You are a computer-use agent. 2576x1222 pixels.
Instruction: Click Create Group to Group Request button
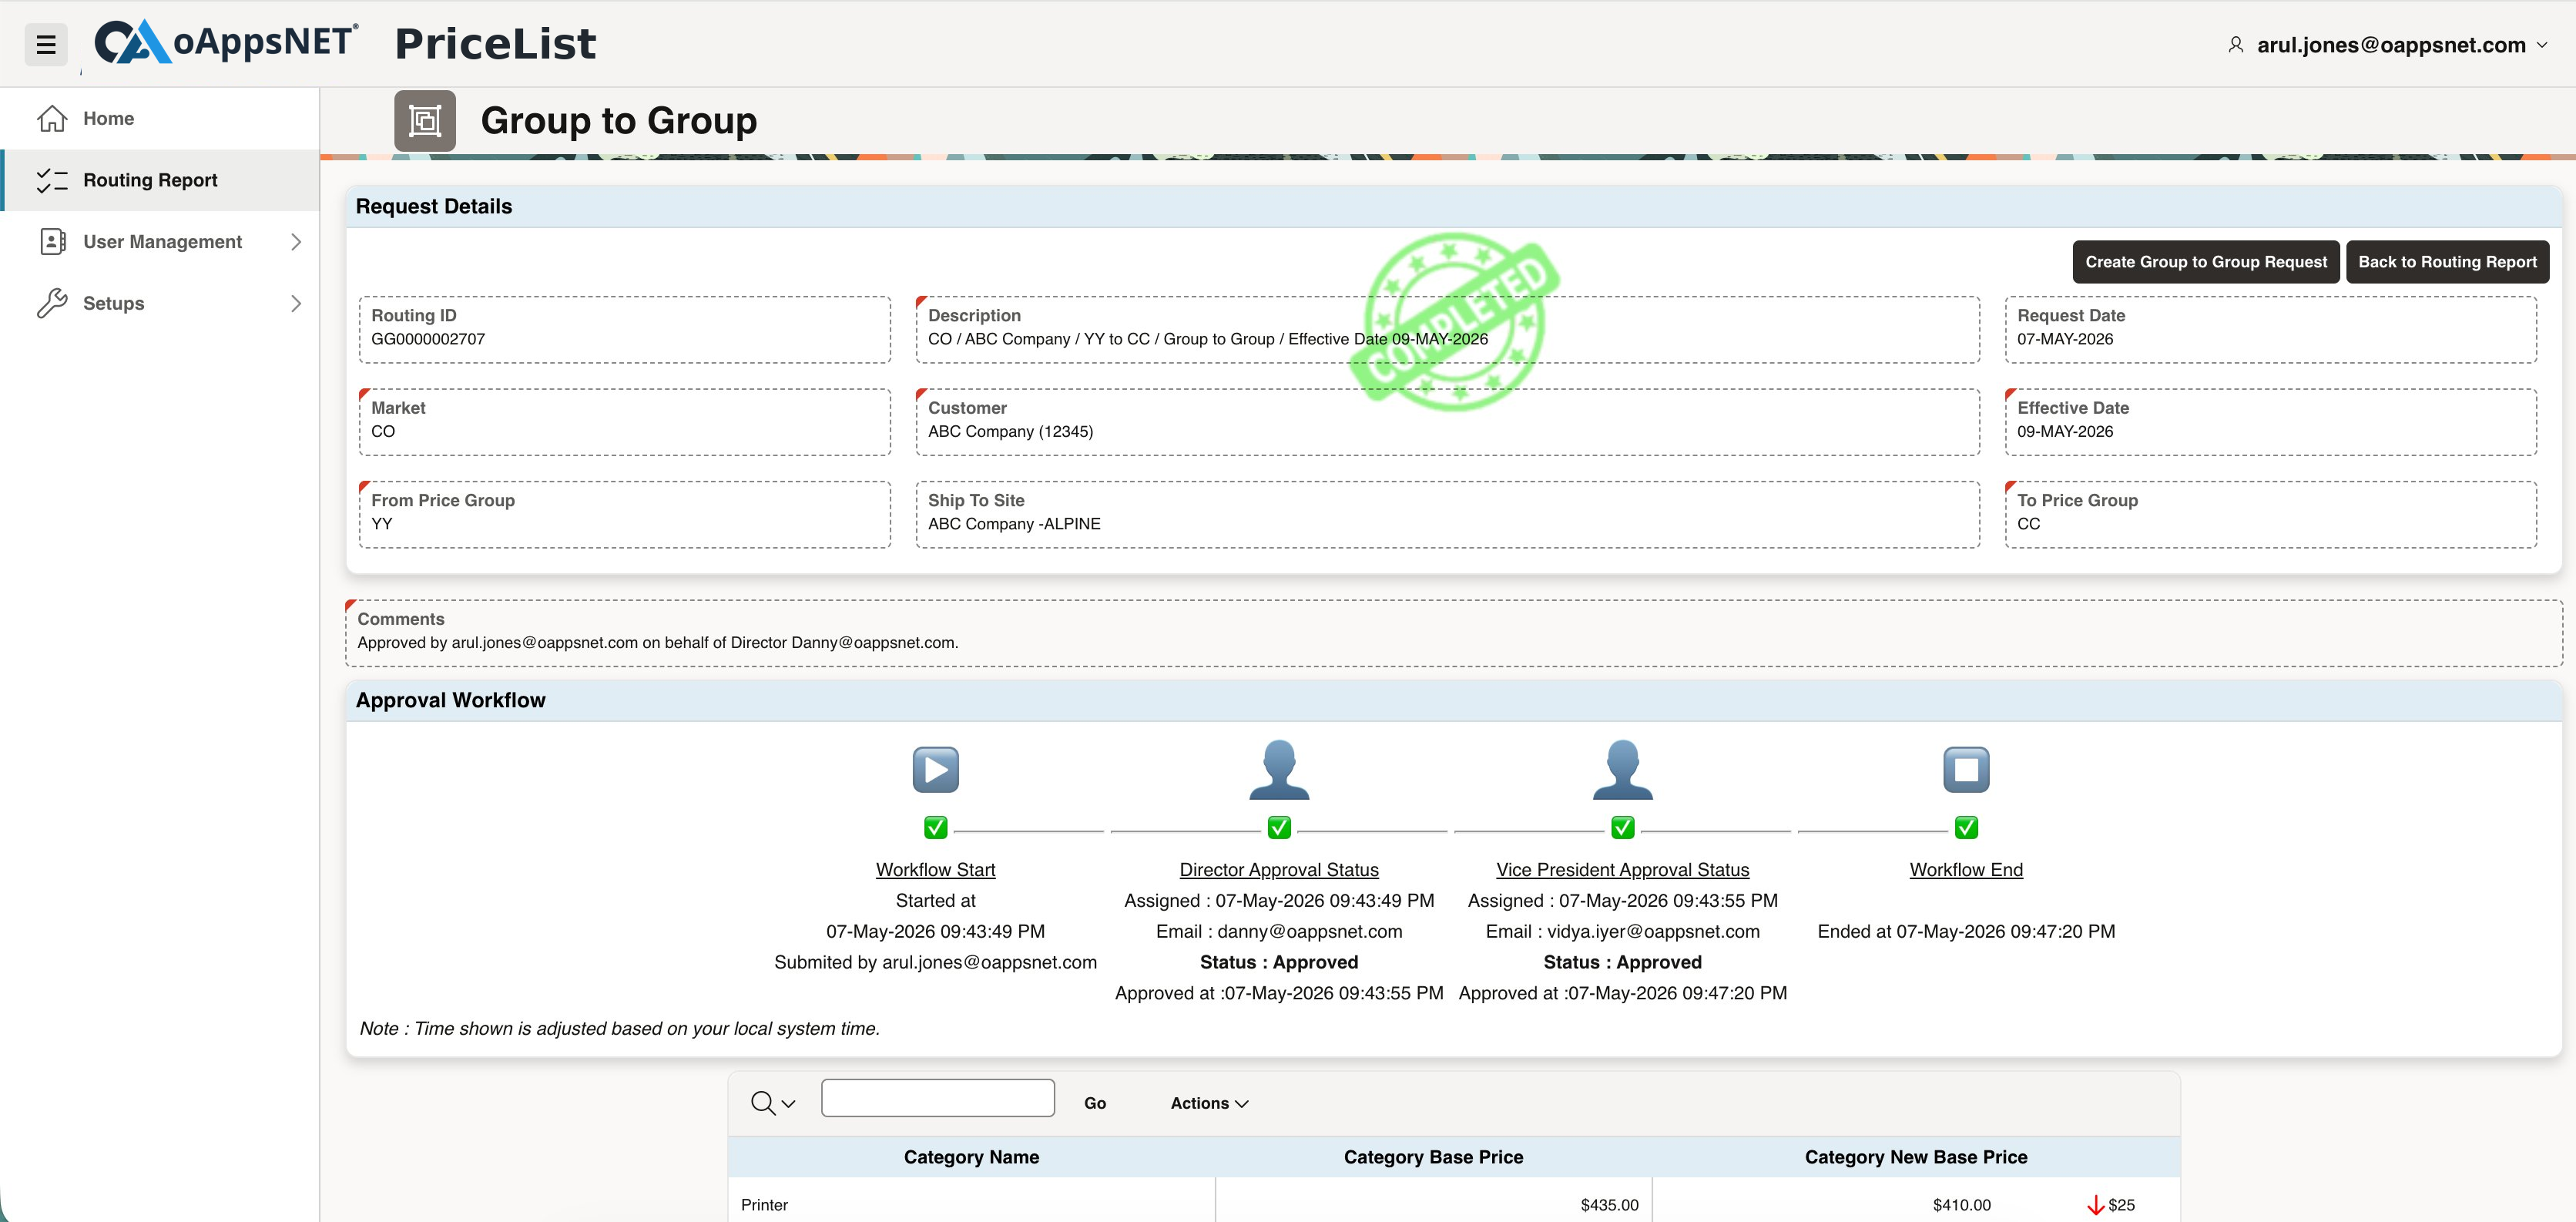[2206, 262]
